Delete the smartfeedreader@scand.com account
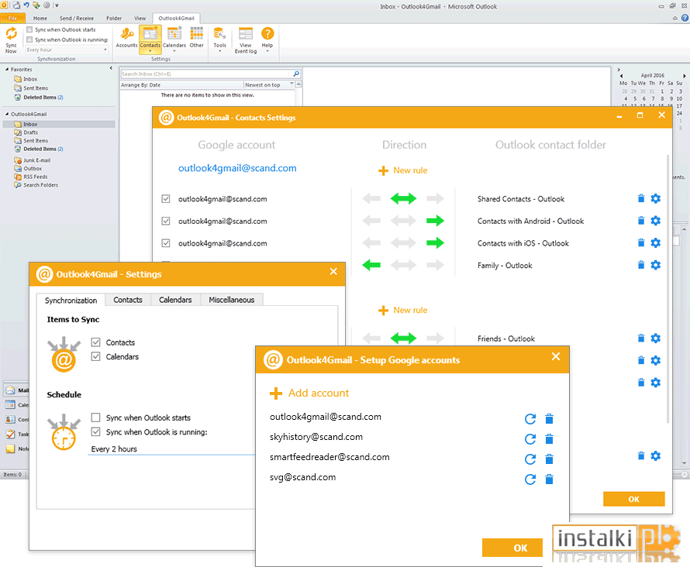690x567 pixels. 549,459
